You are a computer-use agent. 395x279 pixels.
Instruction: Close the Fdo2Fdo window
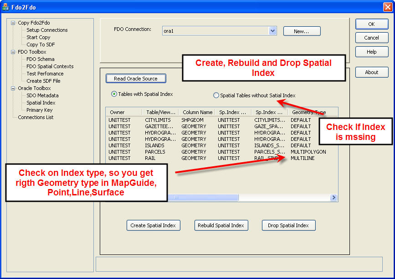[x=387, y=7]
